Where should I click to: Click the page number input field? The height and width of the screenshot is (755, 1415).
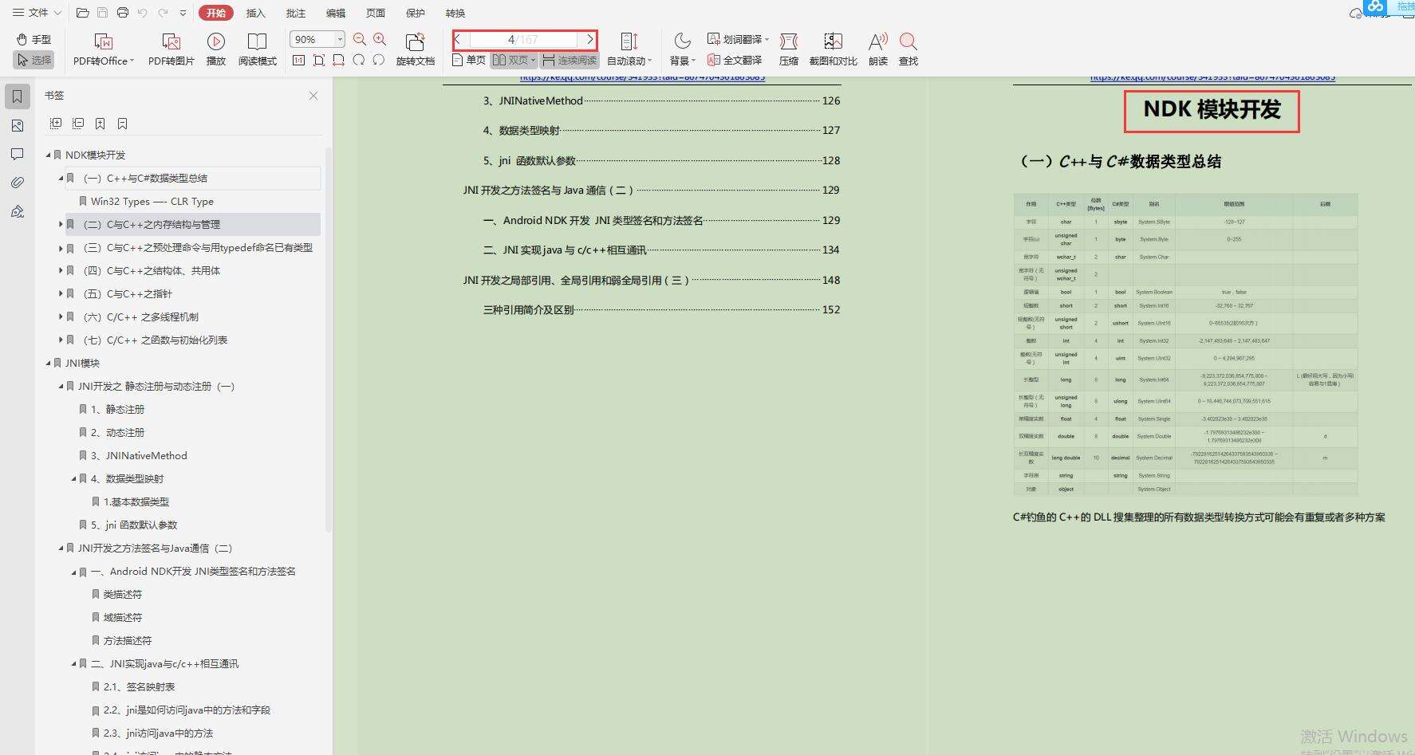523,39
